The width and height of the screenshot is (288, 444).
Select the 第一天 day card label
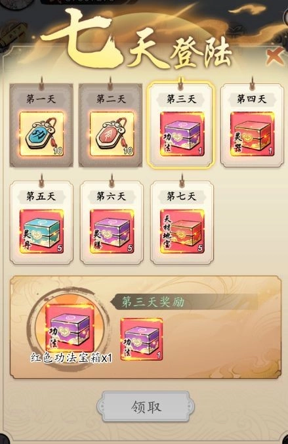coord(41,99)
